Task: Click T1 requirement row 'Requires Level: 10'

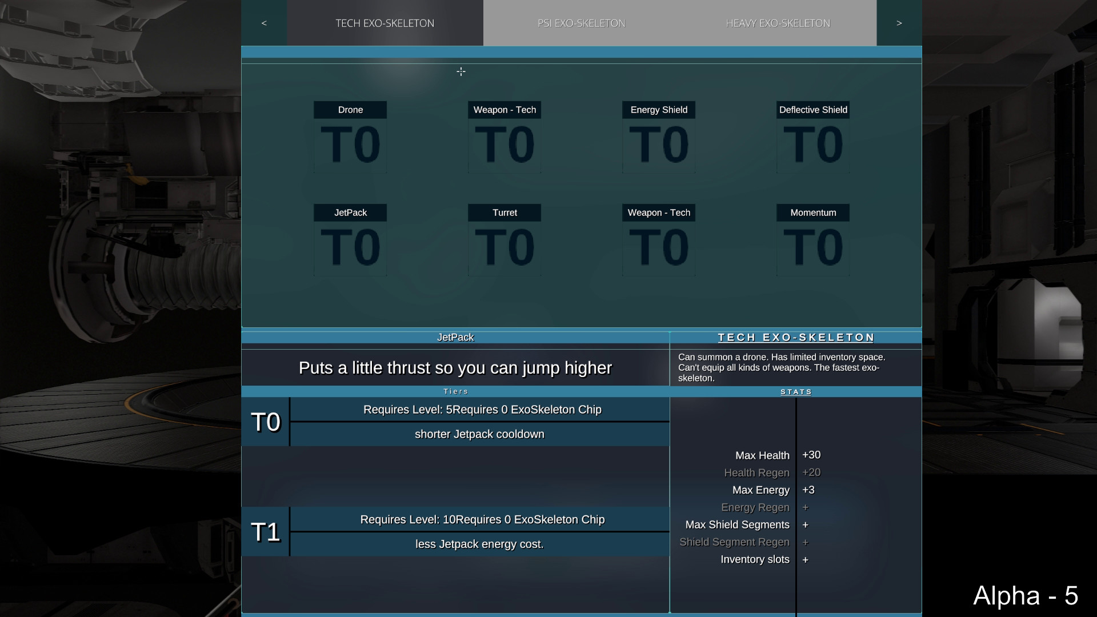Action: pyautogui.click(x=482, y=519)
